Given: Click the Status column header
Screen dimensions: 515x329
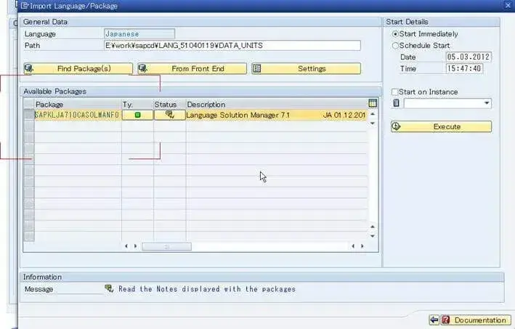Looking at the screenshot, I should click(170, 105).
